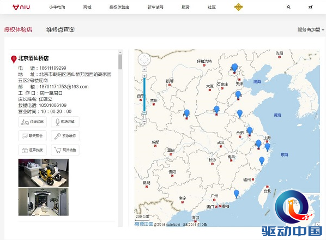Image resolution: width=326 pixels, height=240 pixels.
Task: Click the store name 北京酒仙桥店
Action: click(33, 58)
